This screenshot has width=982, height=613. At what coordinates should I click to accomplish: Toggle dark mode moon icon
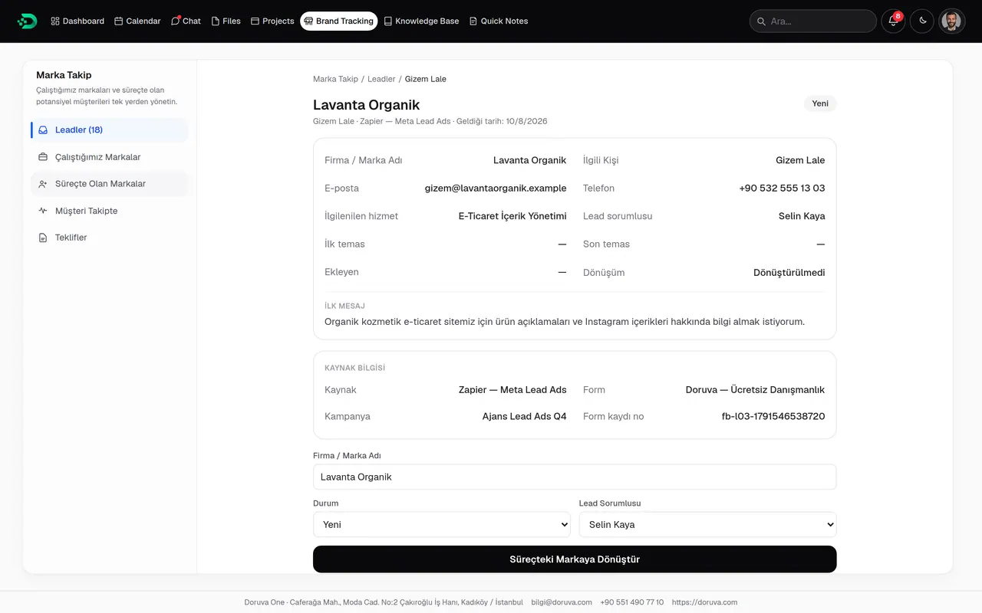pos(922,21)
